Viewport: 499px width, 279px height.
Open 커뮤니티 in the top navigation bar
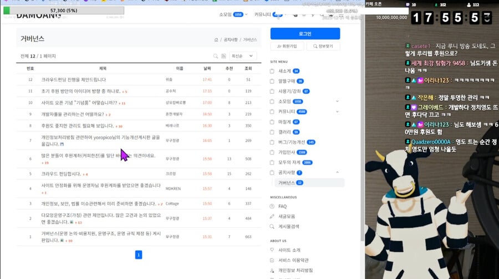coord(263,14)
